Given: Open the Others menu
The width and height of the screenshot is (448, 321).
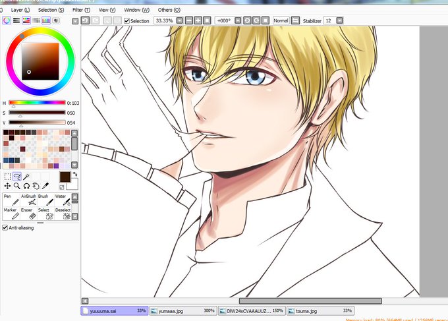Looking at the screenshot, I should tap(169, 10).
